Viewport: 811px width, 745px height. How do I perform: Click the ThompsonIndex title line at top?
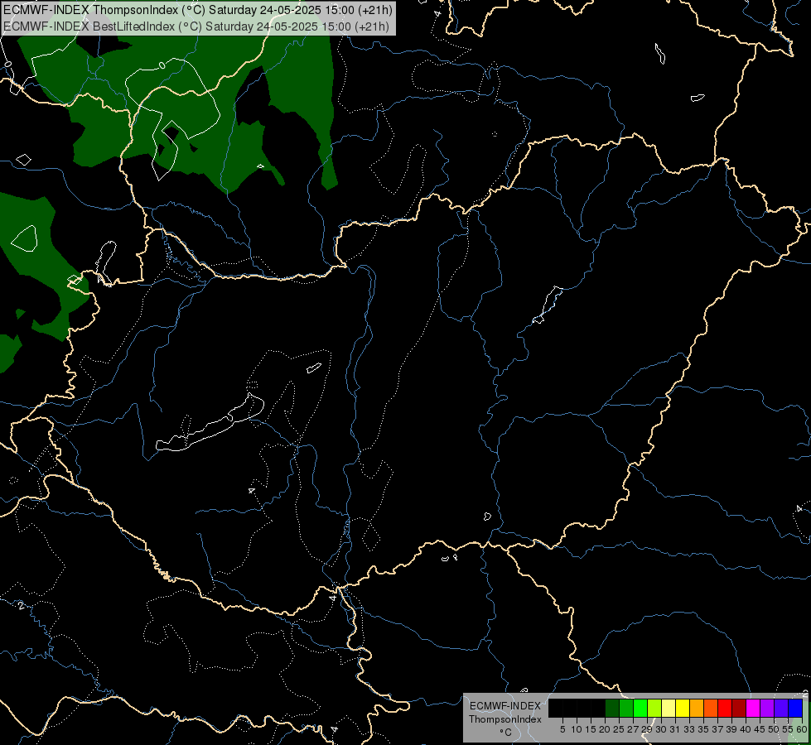pyautogui.click(x=198, y=10)
